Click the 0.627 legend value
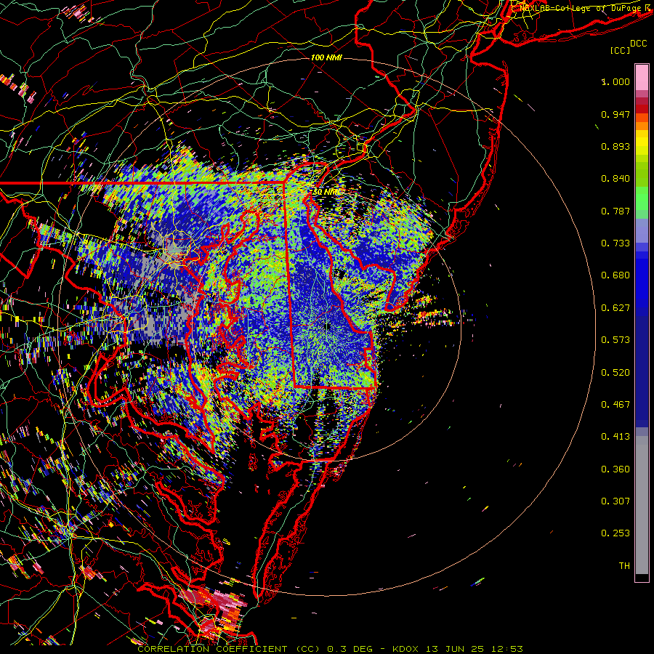The height and width of the screenshot is (654, 654). pyautogui.click(x=615, y=308)
